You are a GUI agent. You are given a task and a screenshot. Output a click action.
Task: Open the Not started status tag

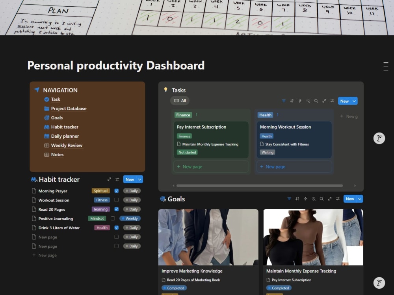point(187,152)
